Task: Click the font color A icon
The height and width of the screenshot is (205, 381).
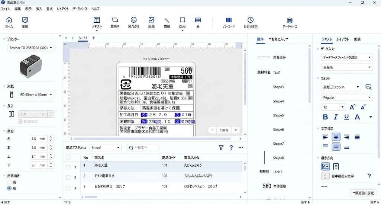Action: pyautogui.click(x=357, y=117)
